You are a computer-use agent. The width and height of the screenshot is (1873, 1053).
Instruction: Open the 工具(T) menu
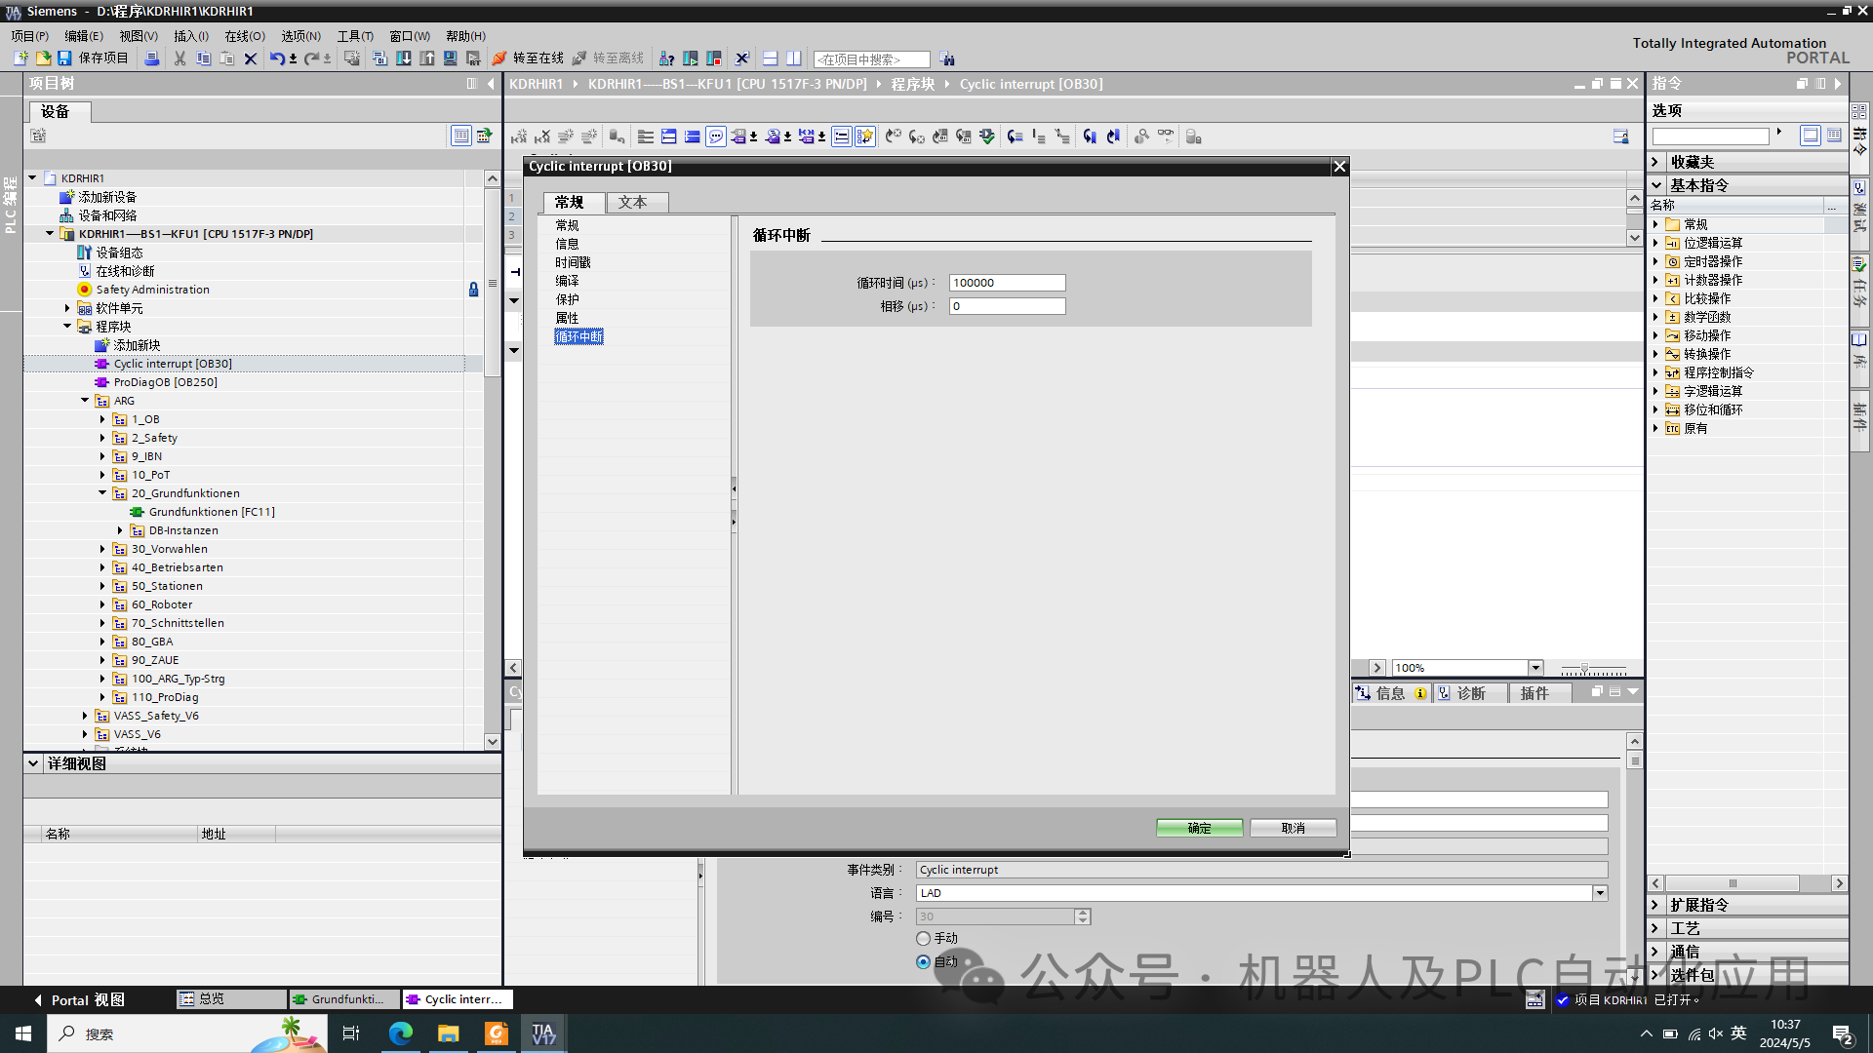tap(355, 36)
